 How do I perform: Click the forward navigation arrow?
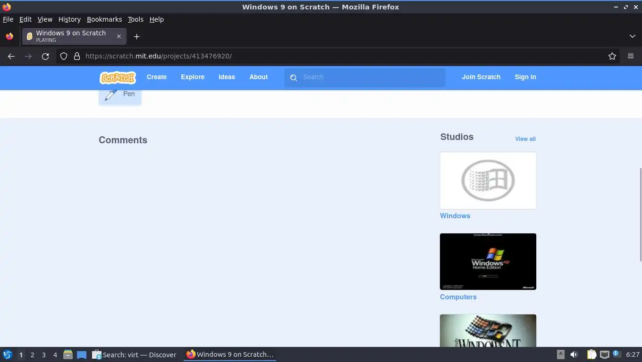click(28, 56)
